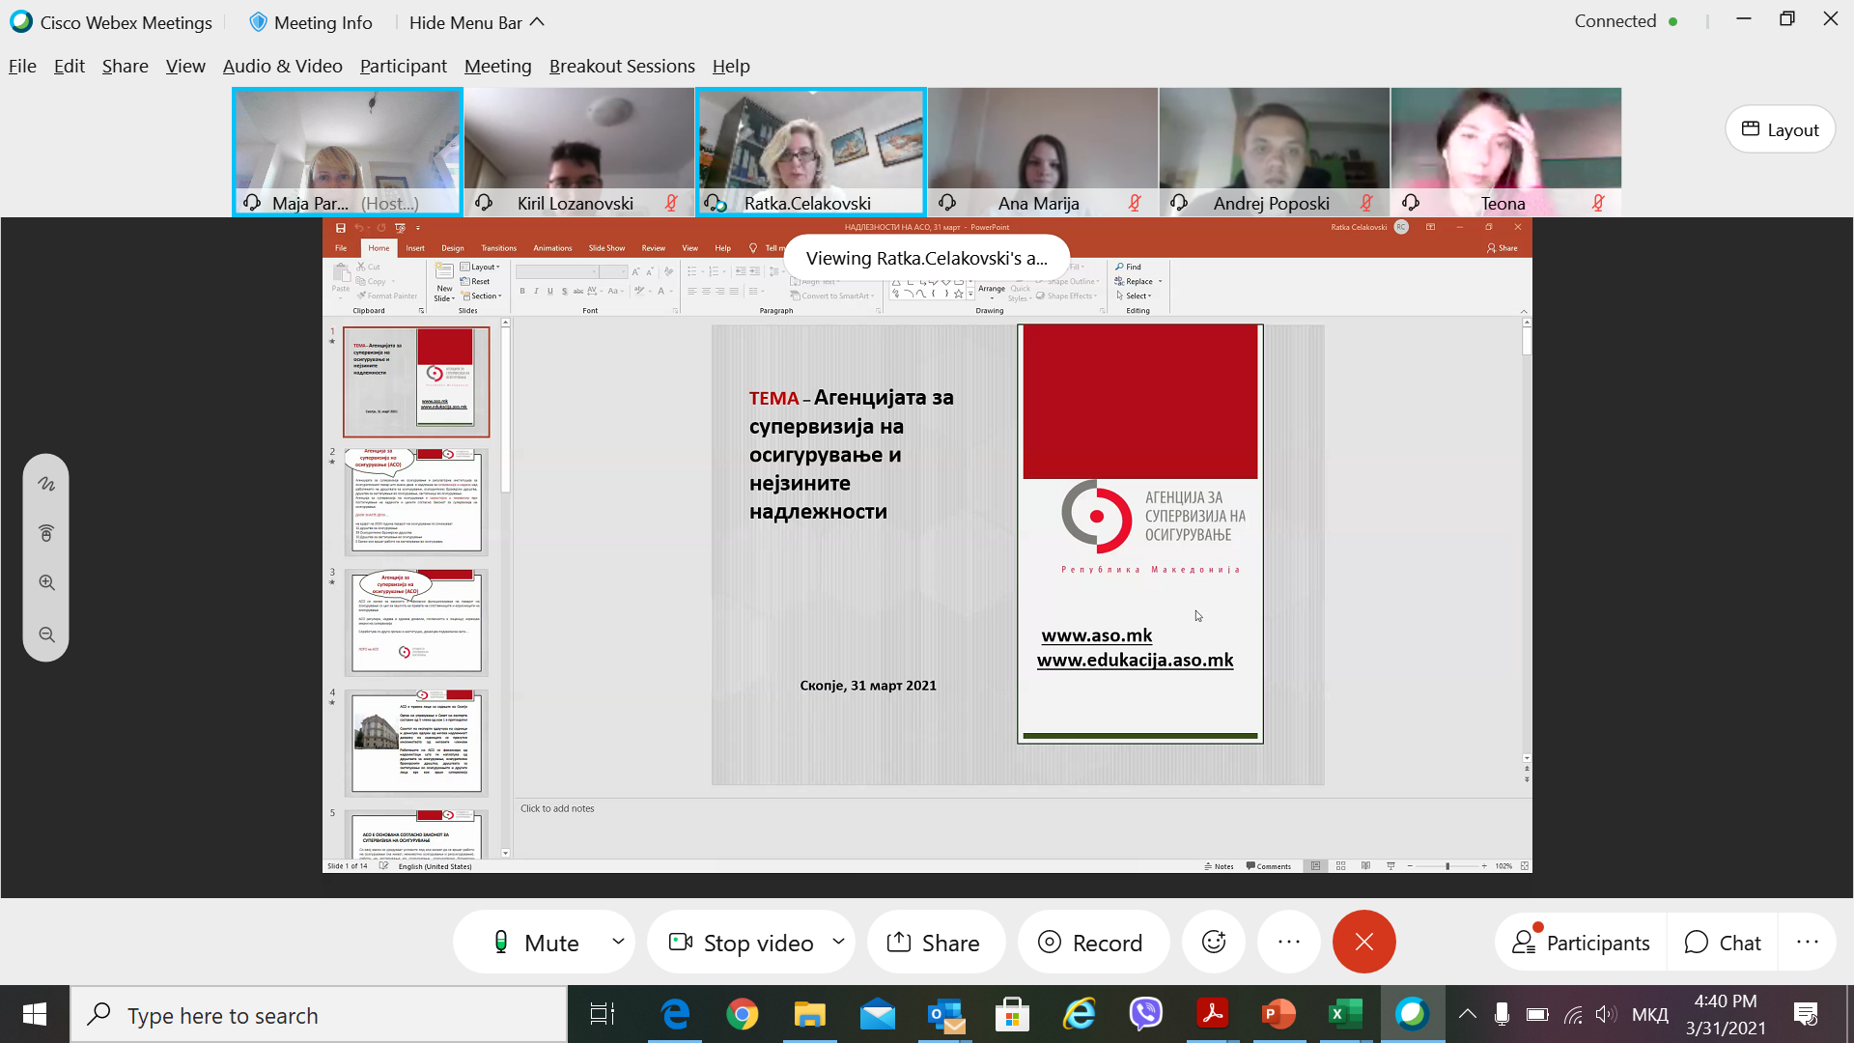1854x1043 pixels.
Task: Collapse menu with Hide Menu Bar
Action: (476, 22)
